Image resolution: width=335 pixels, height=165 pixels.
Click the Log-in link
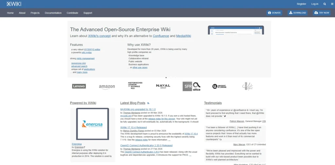pos(315,4)
